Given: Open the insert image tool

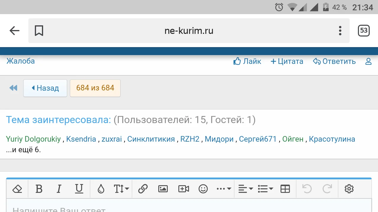Looking at the screenshot, I should [163, 189].
